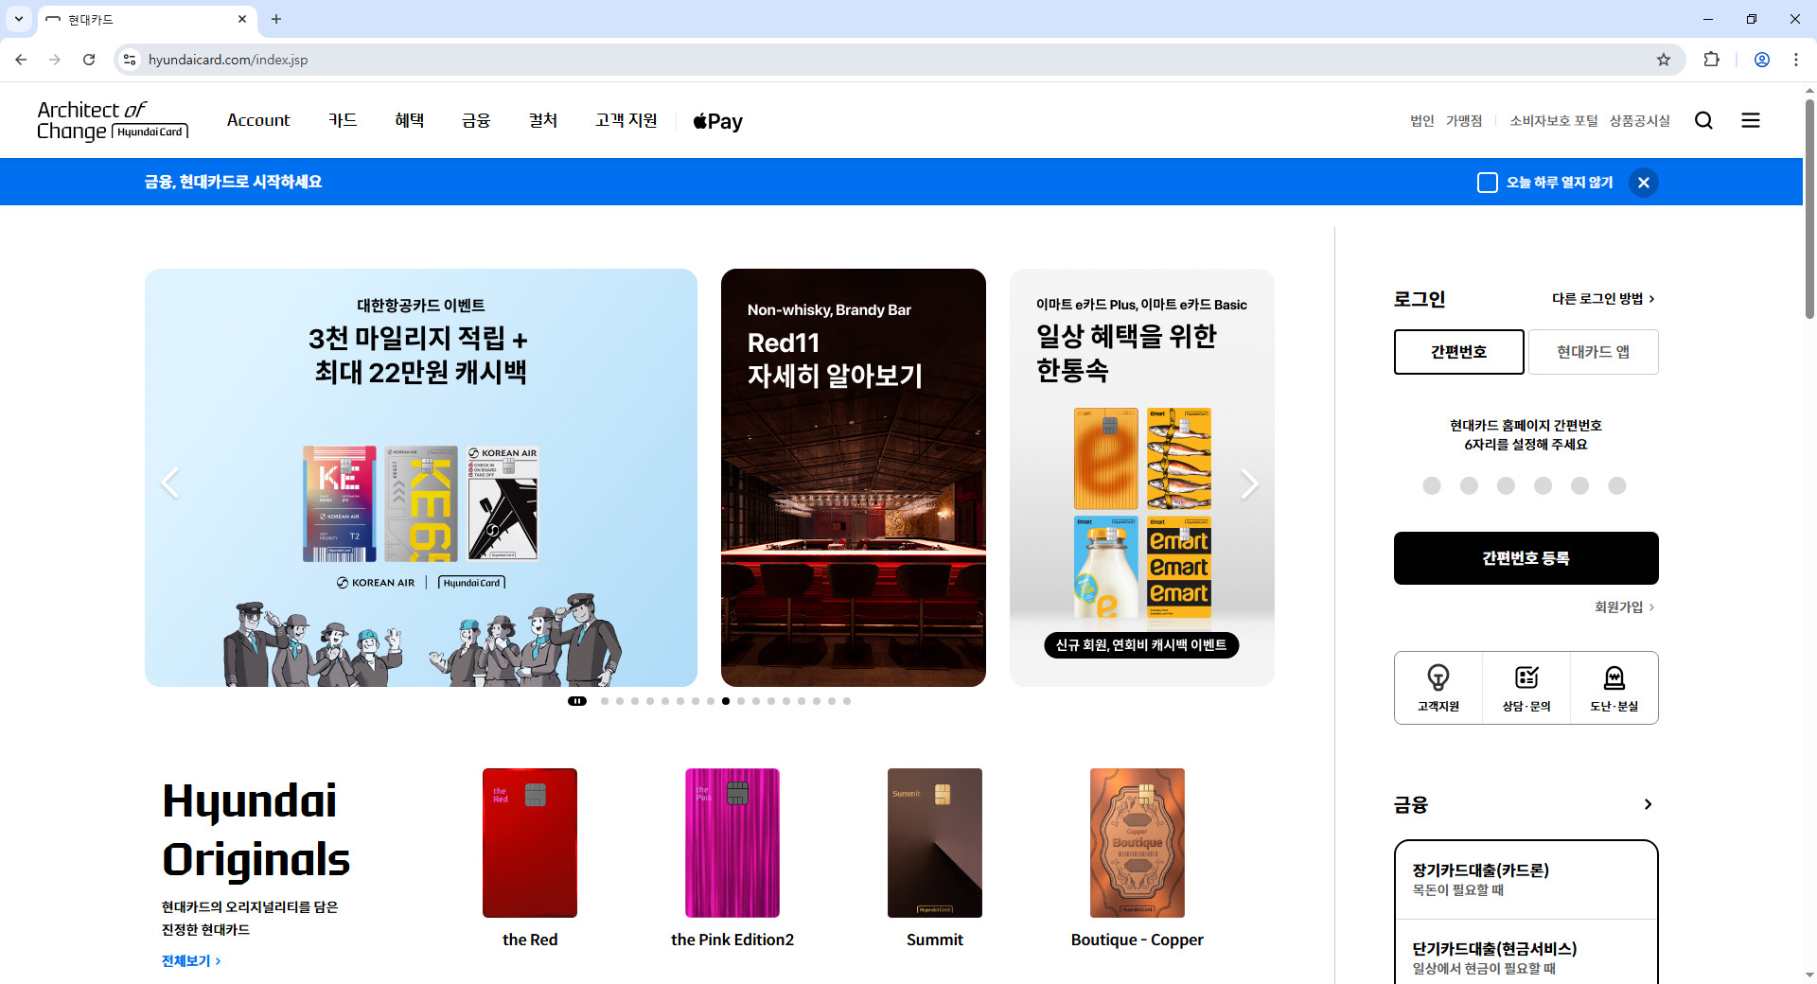
Task: Open the browser extensions puzzle icon
Action: (1711, 59)
